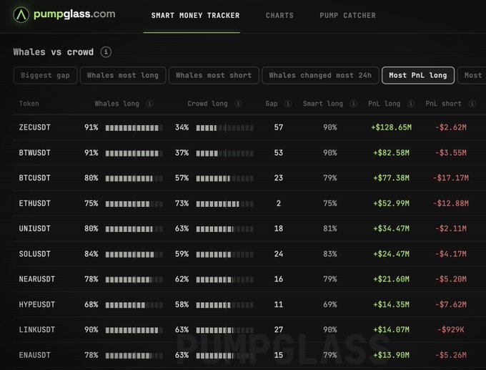Click -$17.17M PnL short value
Screen dimensions: 486x370
point(451,178)
